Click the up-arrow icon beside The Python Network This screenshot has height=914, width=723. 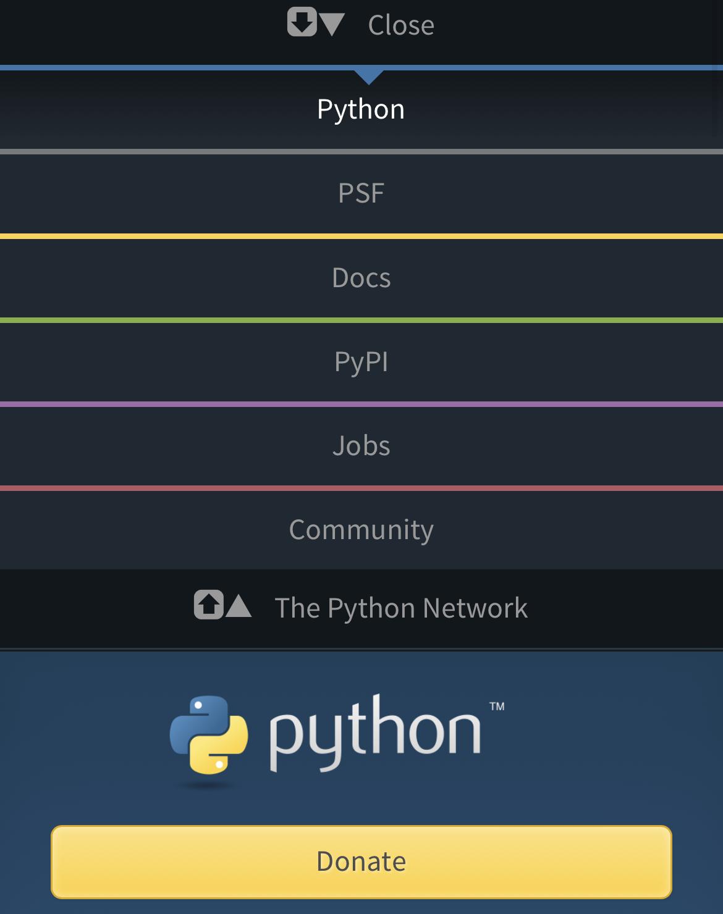pos(209,605)
